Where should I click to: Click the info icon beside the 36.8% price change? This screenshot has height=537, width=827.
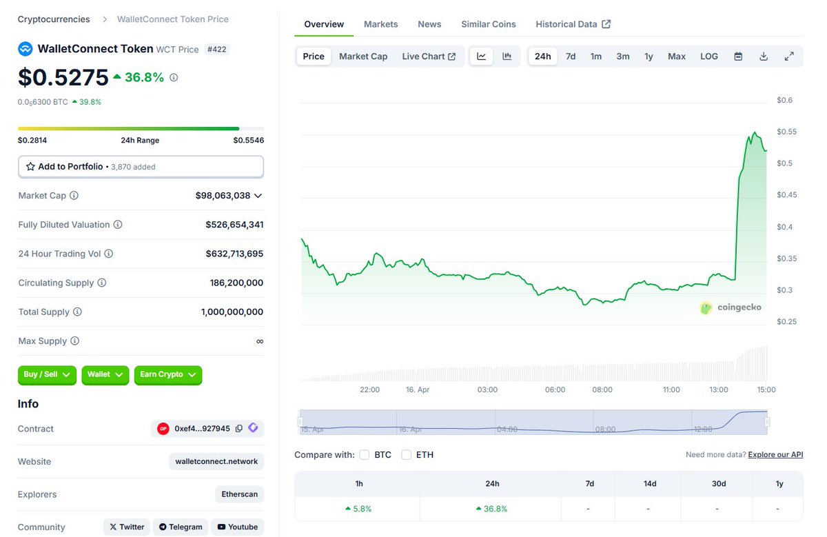[174, 78]
